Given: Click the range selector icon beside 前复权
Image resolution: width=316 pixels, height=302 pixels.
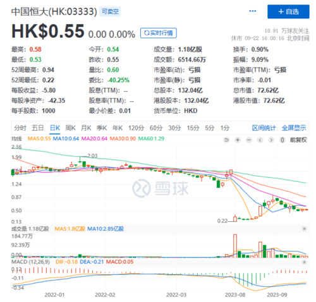Looking at the screenshot, I should pos(283,140).
